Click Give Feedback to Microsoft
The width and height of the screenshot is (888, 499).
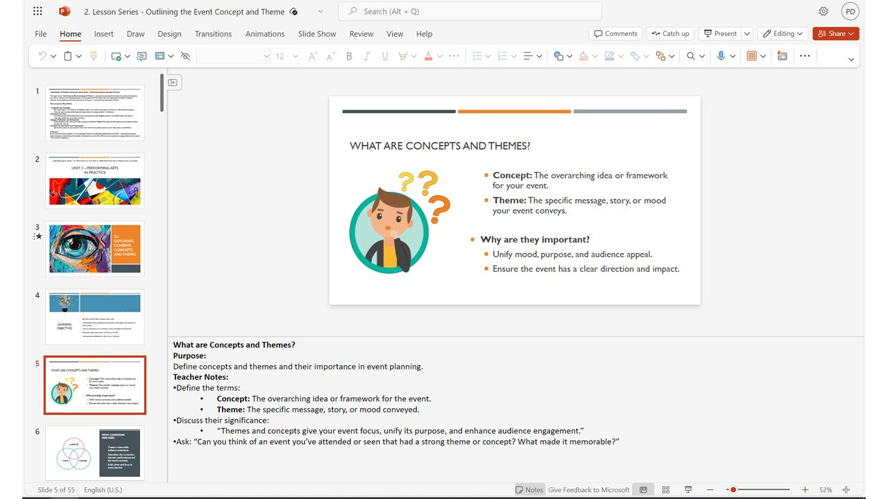point(588,490)
